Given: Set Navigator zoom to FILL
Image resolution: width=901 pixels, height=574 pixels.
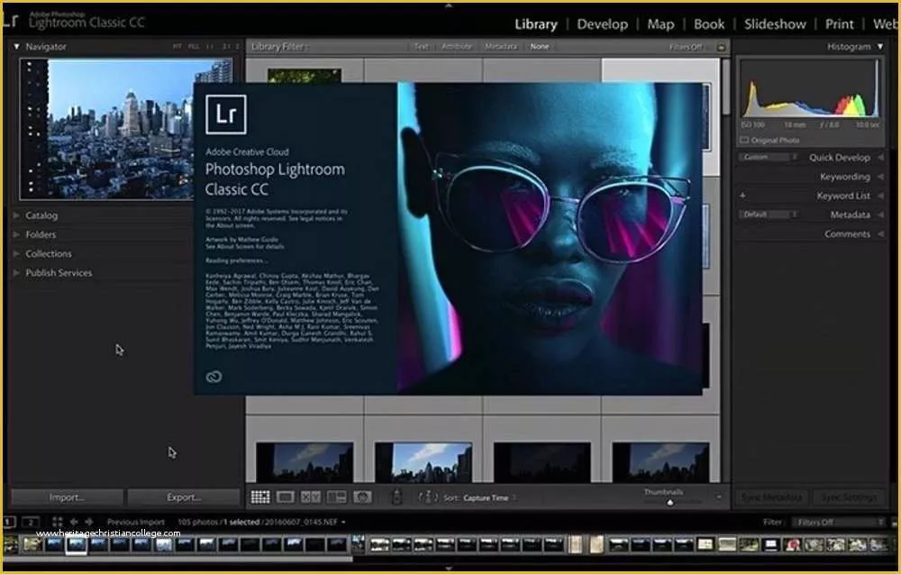Looking at the screenshot, I should pos(194,47).
